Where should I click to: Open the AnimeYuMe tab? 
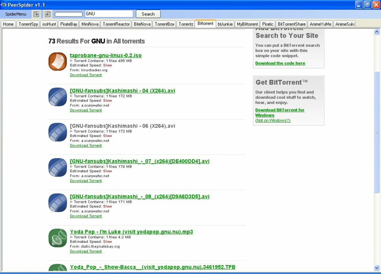[320, 24]
